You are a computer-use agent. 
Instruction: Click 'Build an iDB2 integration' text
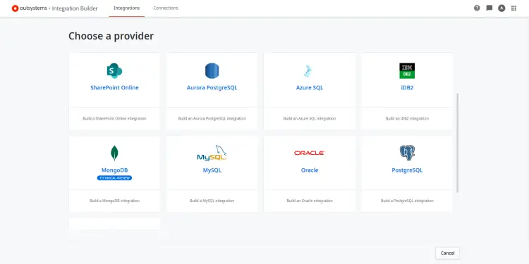pos(407,118)
